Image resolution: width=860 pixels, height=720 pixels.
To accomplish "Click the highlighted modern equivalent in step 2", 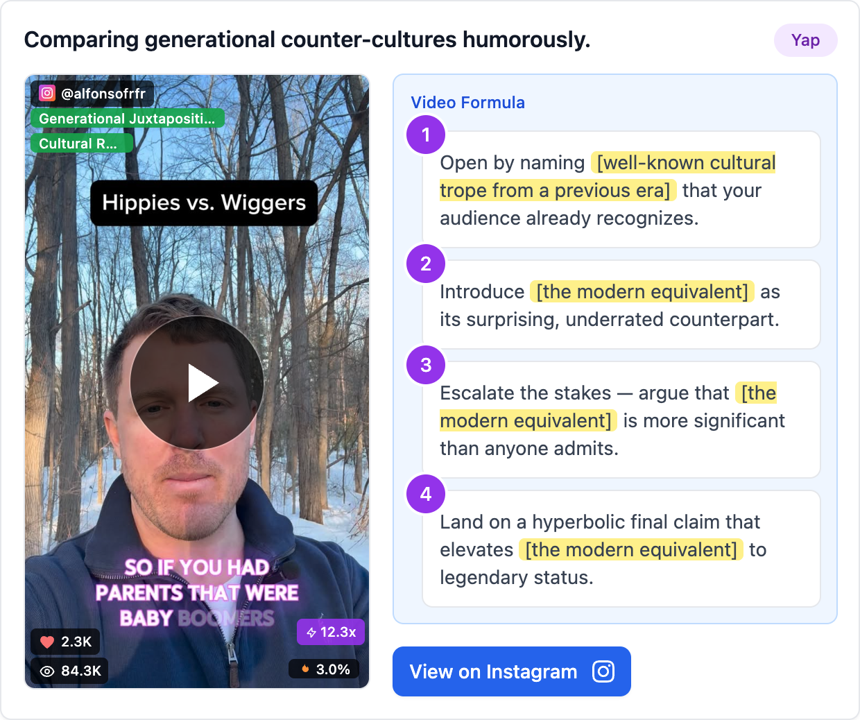I will (x=642, y=291).
